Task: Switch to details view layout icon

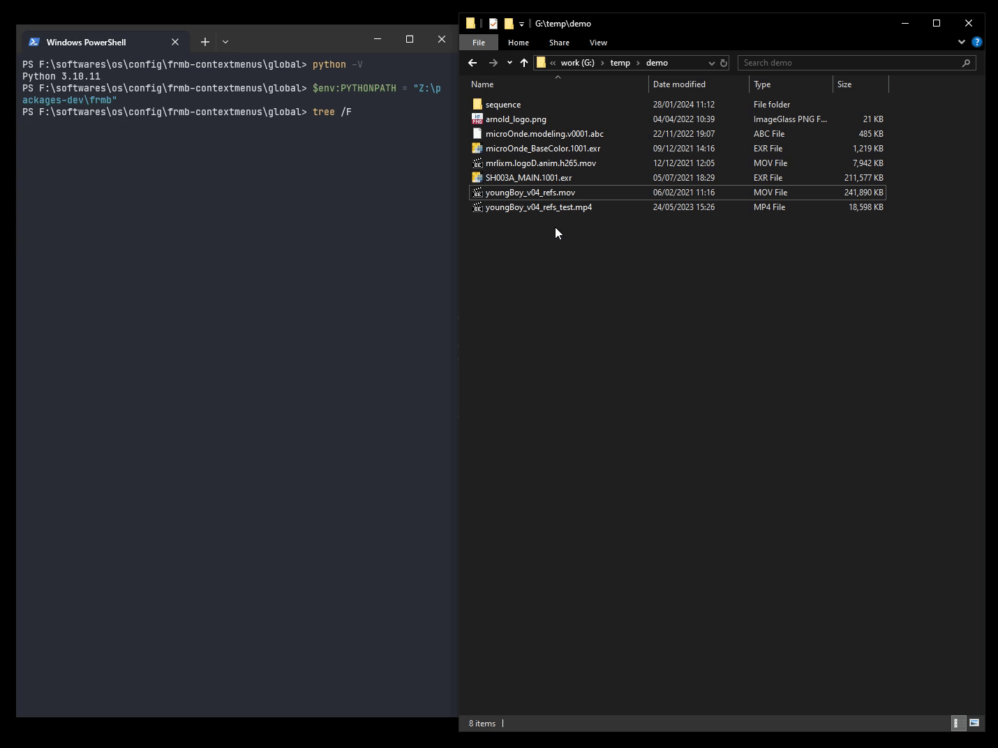Action: (959, 724)
